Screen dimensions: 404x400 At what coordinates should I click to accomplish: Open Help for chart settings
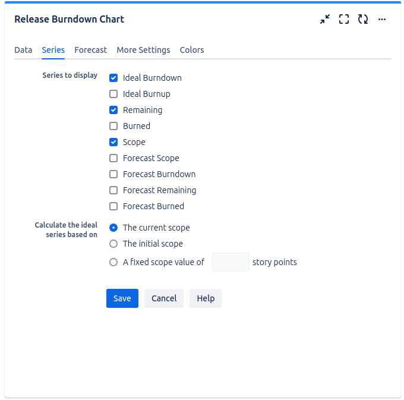tap(206, 298)
